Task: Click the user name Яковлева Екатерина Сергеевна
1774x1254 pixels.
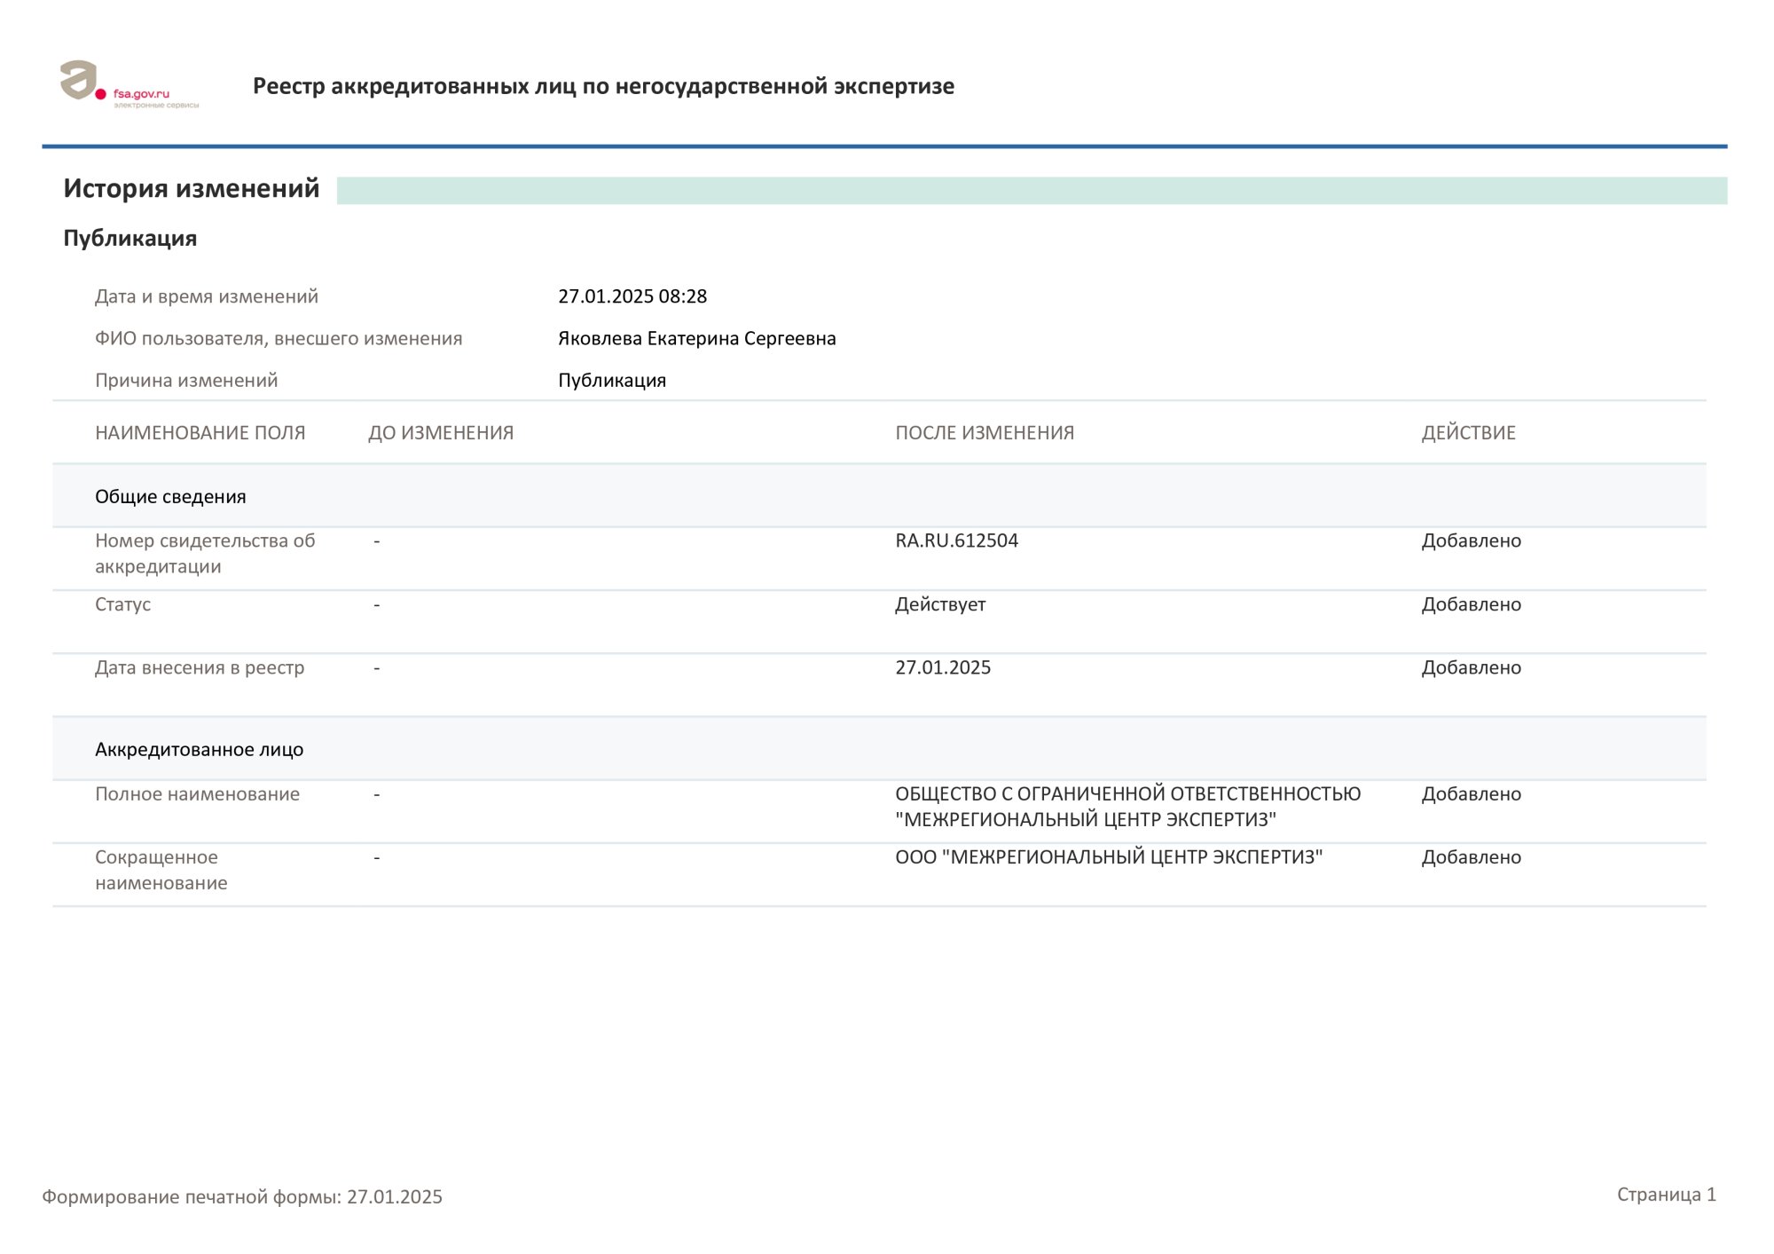Action: tap(696, 338)
